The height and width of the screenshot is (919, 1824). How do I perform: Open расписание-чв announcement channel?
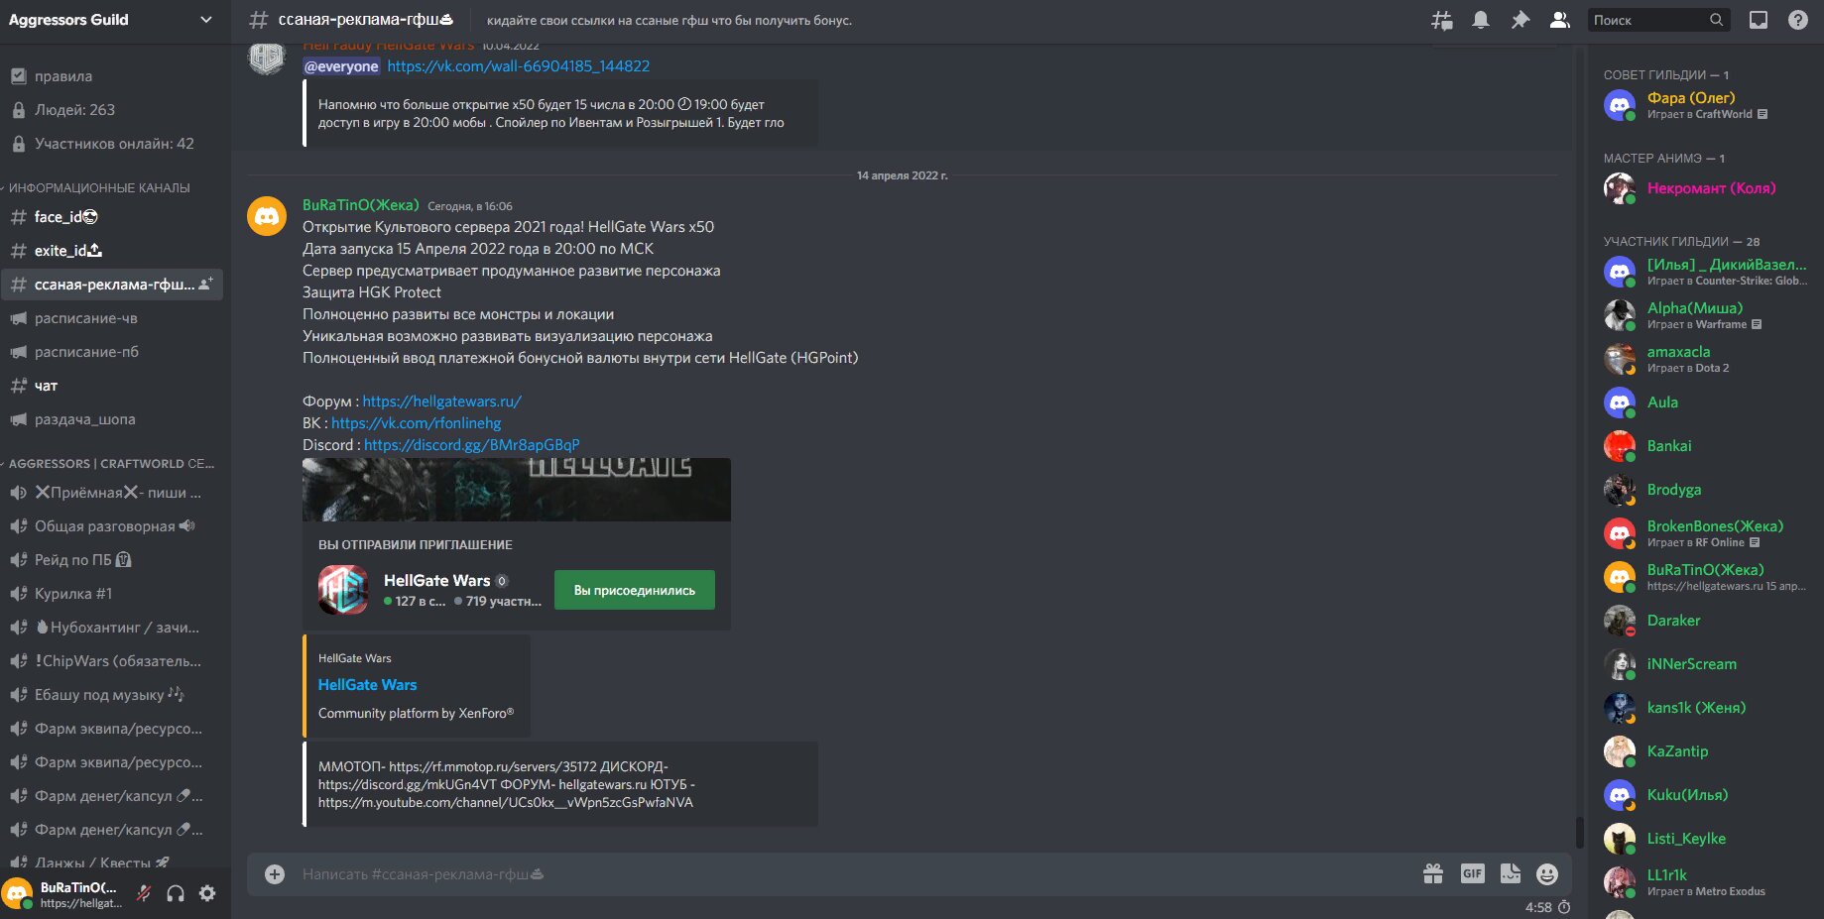111,318
